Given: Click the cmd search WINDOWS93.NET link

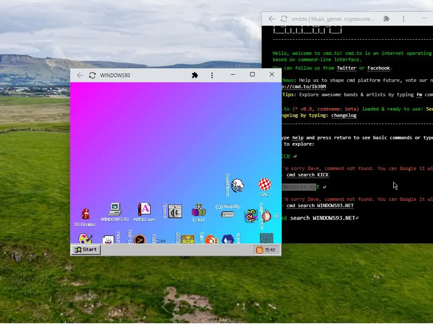Looking at the screenshot, I should 320,206.
